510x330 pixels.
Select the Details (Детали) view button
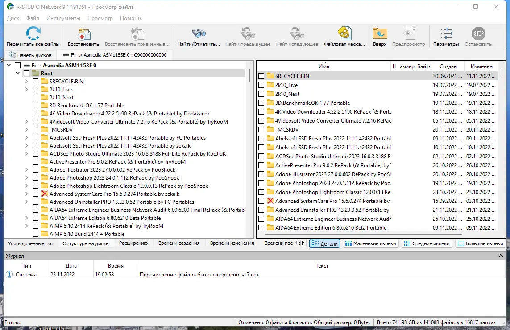pyautogui.click(x=325, y=243)
